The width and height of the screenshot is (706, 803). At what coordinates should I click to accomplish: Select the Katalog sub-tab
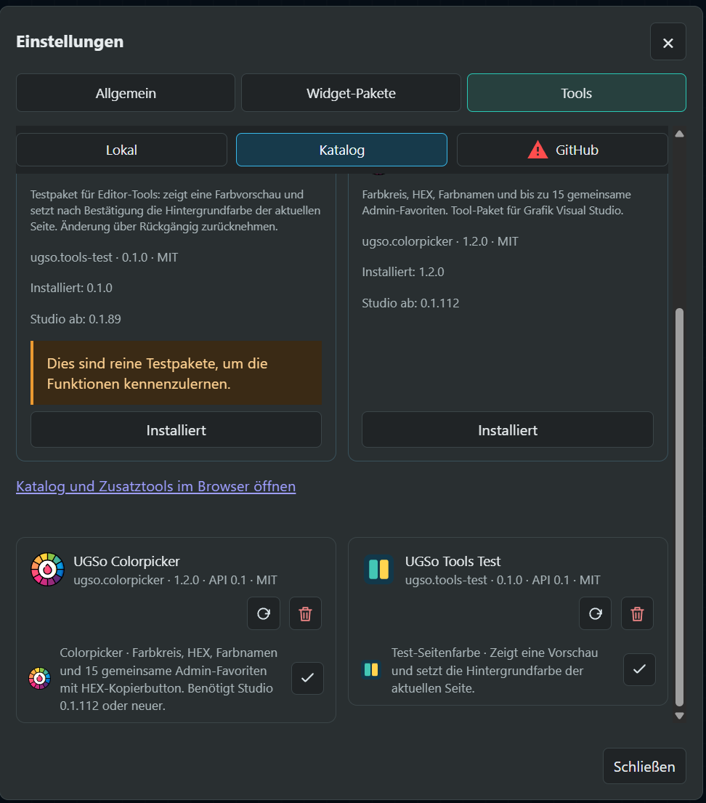[341, 150]
